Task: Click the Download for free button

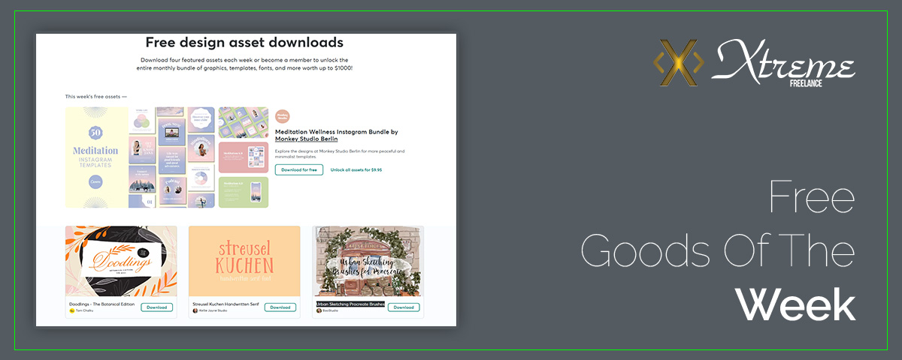Action: [x=299, y=170]
